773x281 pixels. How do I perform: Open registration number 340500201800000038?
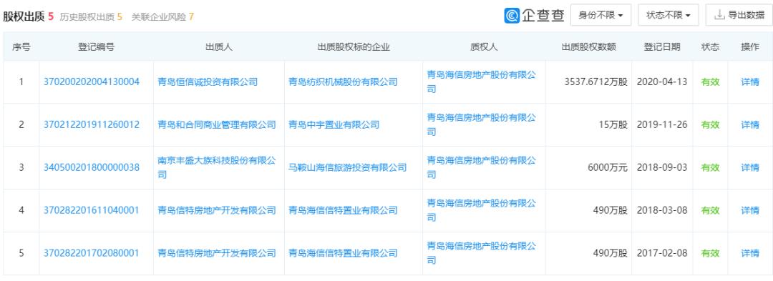tap(92, 168)
